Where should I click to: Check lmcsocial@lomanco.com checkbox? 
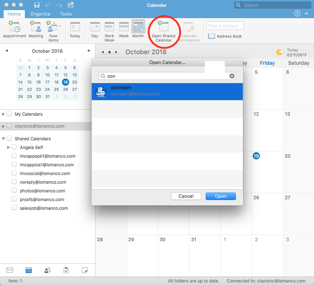tap(14, 173)
